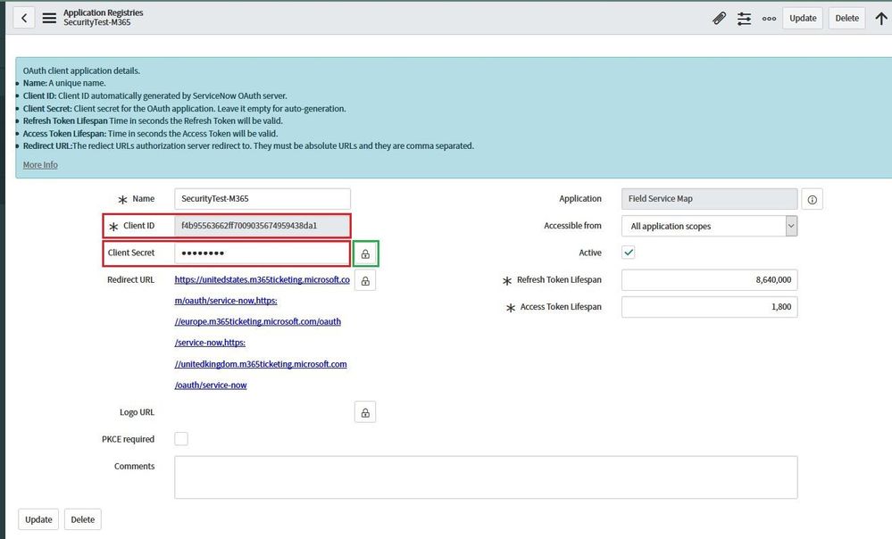Click the Application Registries header title
The height and width of the screenshot is (539, 892).
(x=103, y=12)
